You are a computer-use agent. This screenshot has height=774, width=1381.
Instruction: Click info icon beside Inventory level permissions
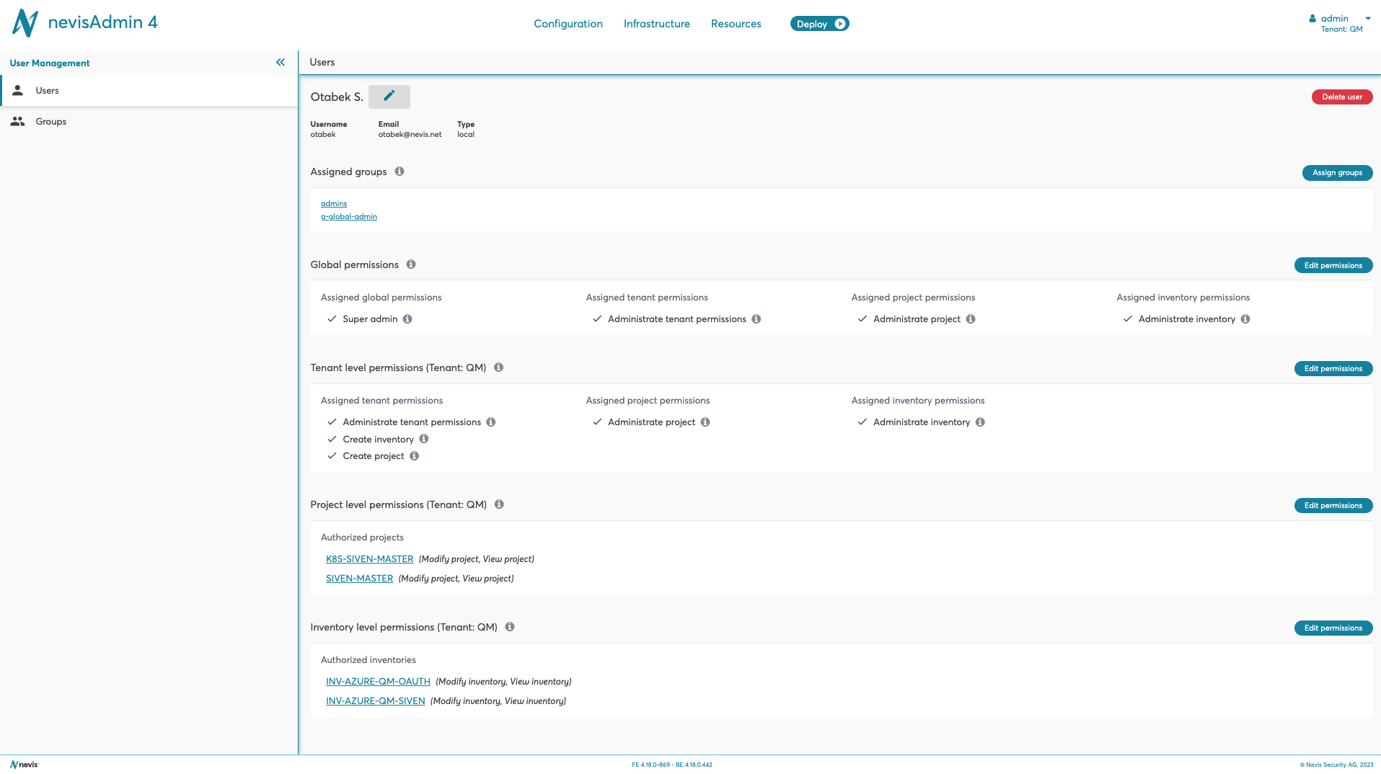510,627
